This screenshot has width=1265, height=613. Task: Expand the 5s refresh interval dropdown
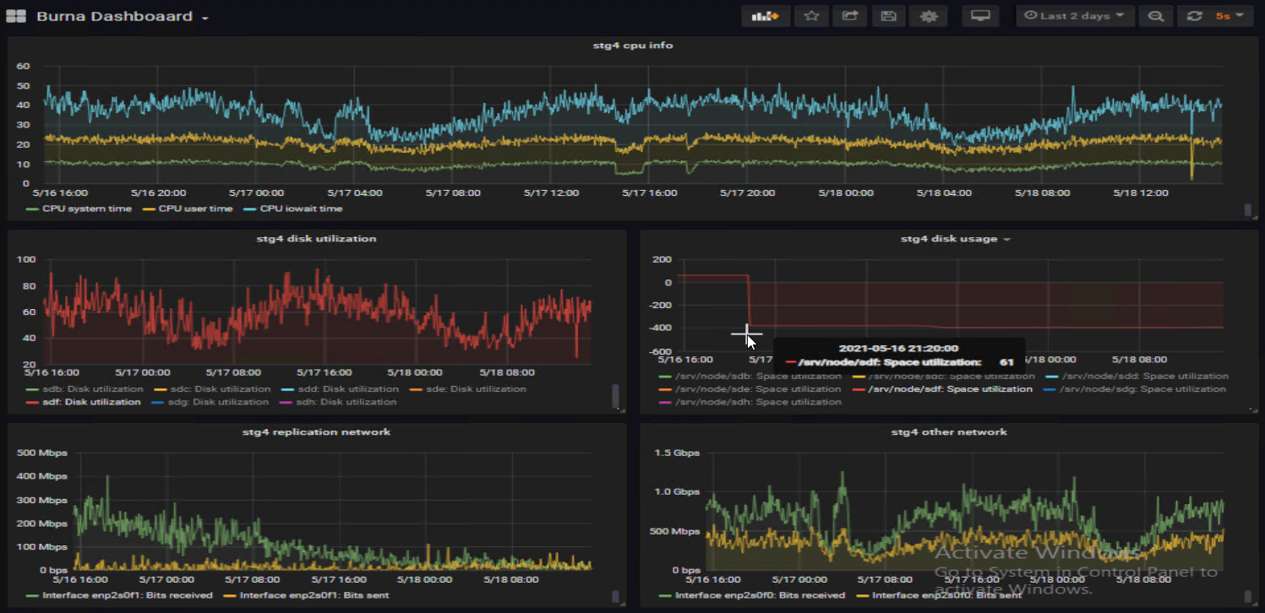click(x=1229, y=16)
